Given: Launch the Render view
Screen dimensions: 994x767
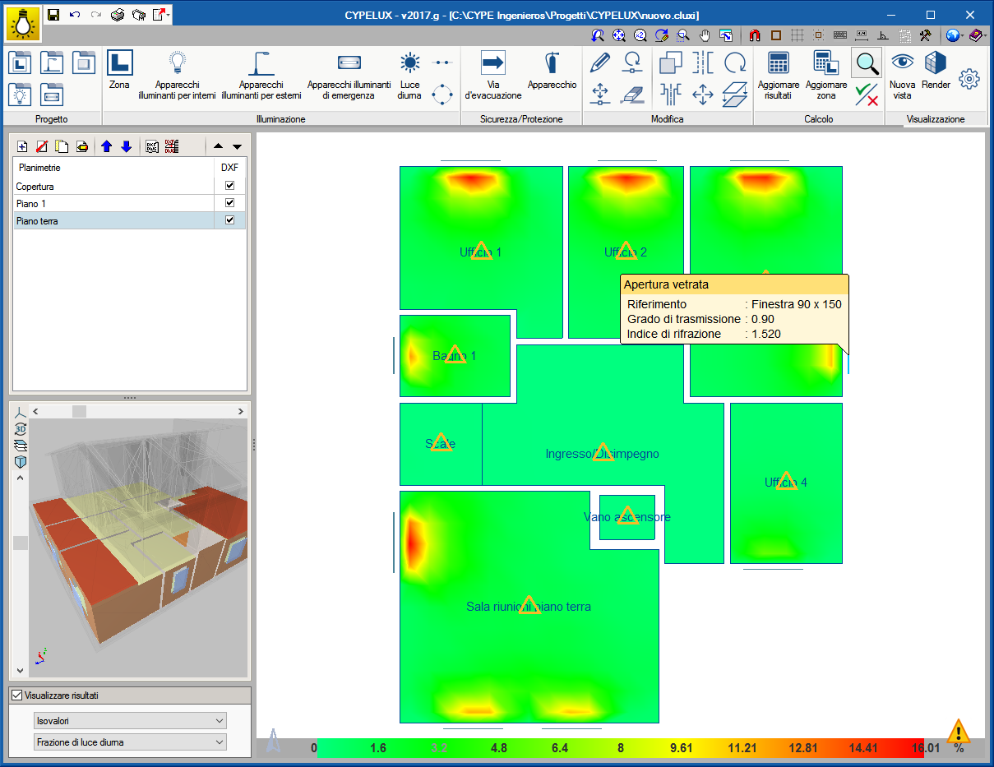Looking at the screenshot, I should click(936, 70).
